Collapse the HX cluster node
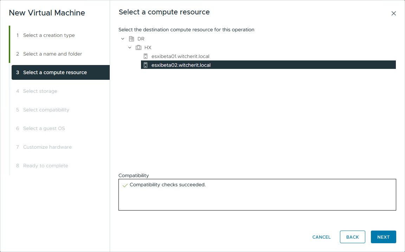This screenshot has height=252, width=405. (130, 47)
